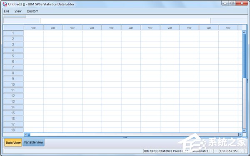Click the cell editor input field
Viewport: 250px width, 156px height.
(125, 21)
